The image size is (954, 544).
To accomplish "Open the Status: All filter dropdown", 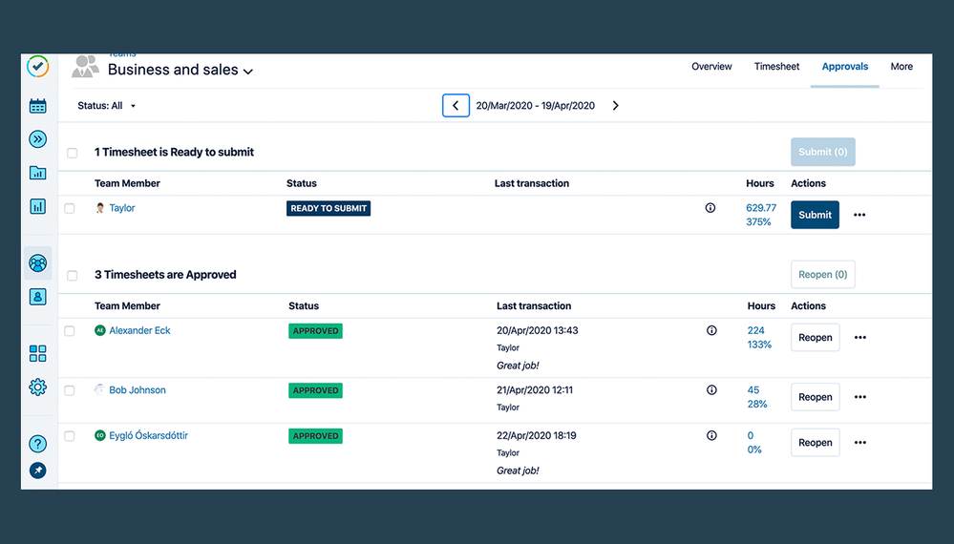I will pyautogui.click(x=106, y=106).
